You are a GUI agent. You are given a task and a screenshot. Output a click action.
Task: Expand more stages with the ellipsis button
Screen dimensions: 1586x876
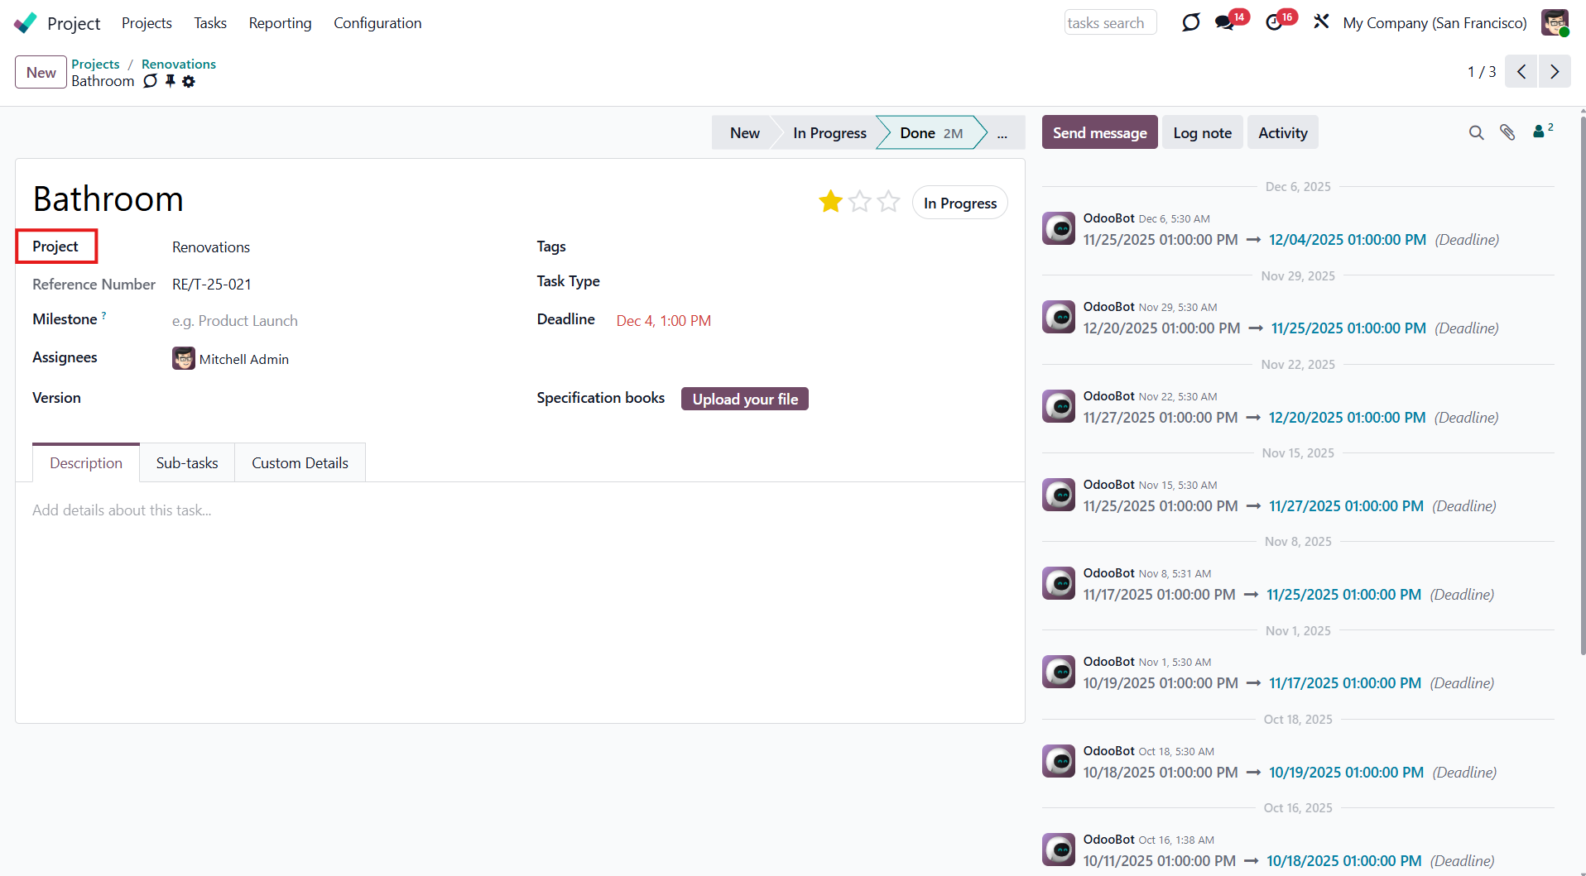1002,133
